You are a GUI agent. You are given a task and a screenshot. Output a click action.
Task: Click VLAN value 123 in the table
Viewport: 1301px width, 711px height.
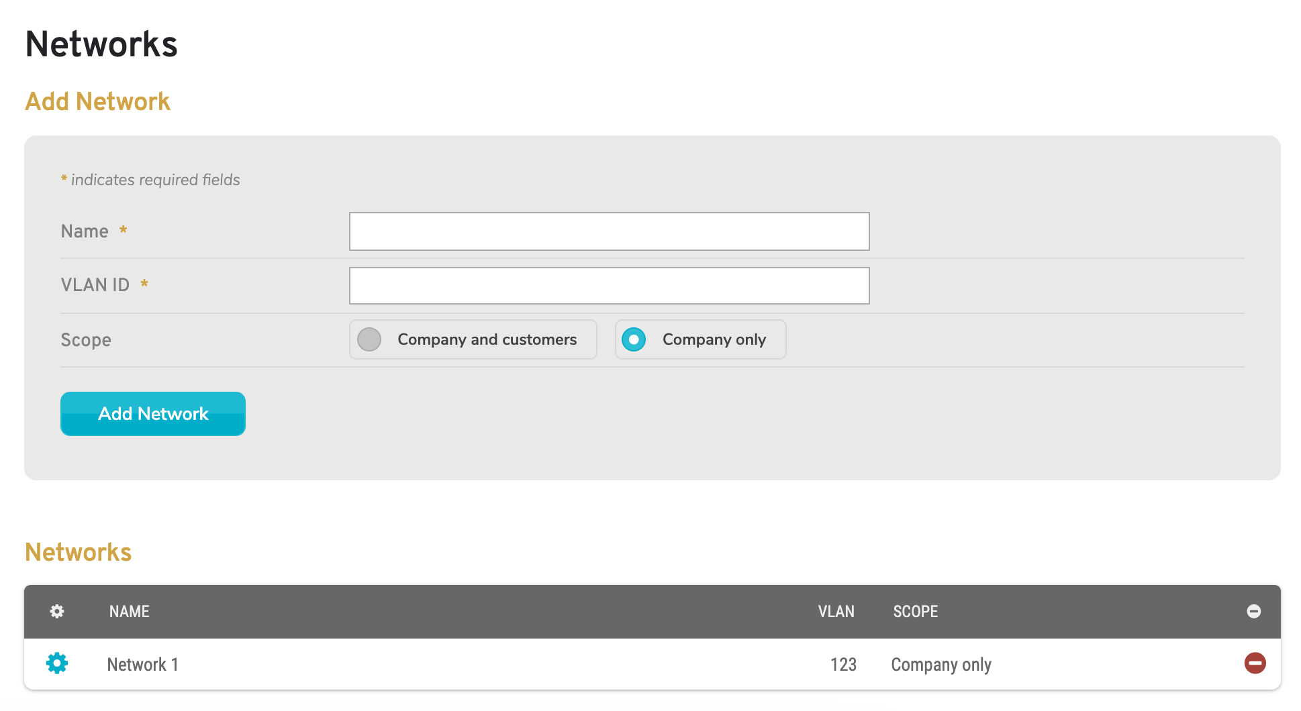843,665
